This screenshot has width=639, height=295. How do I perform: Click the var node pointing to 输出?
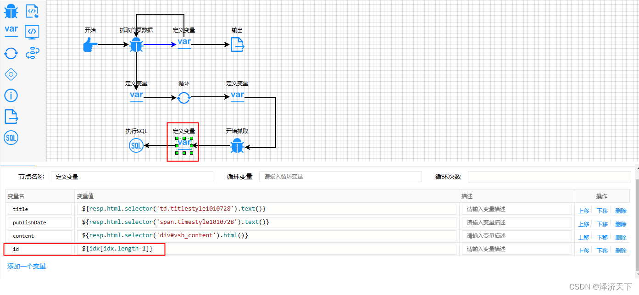tap(184, 44)
